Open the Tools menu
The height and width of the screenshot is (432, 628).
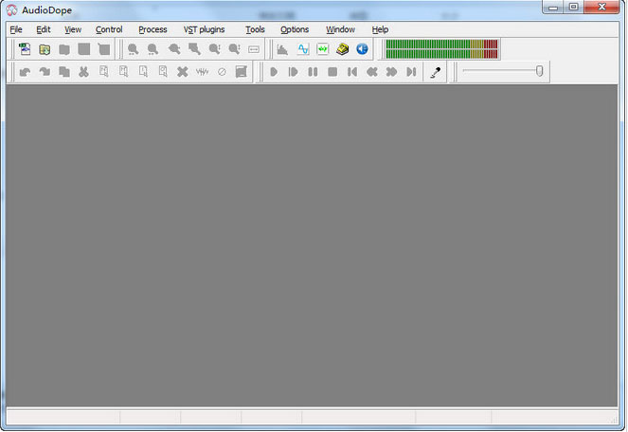[255, 29]
